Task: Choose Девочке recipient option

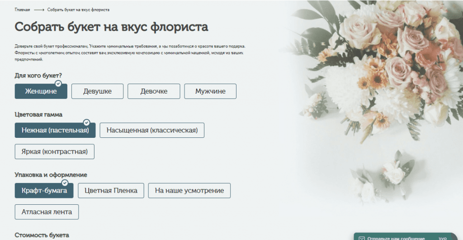Action: coord(154,91)
